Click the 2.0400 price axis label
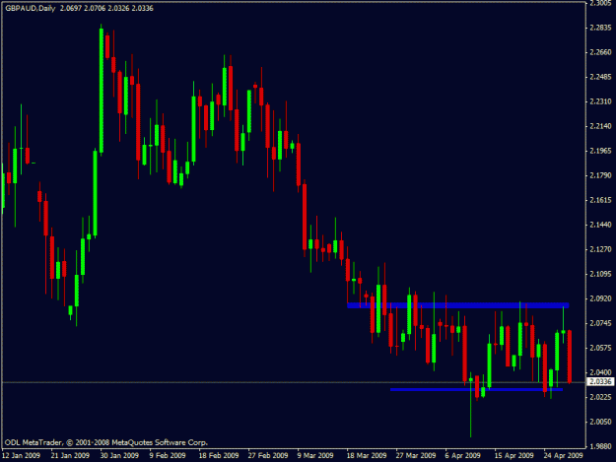This screenshot has height=462, width=616. tap(600, 372)
